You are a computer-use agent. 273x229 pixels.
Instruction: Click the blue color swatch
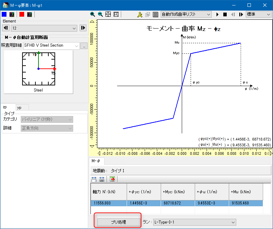pyautogui.click(x=4, y=14)
